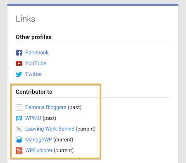
Task: Visit the WPMU contributor link
Action: (x=33, y=118)
